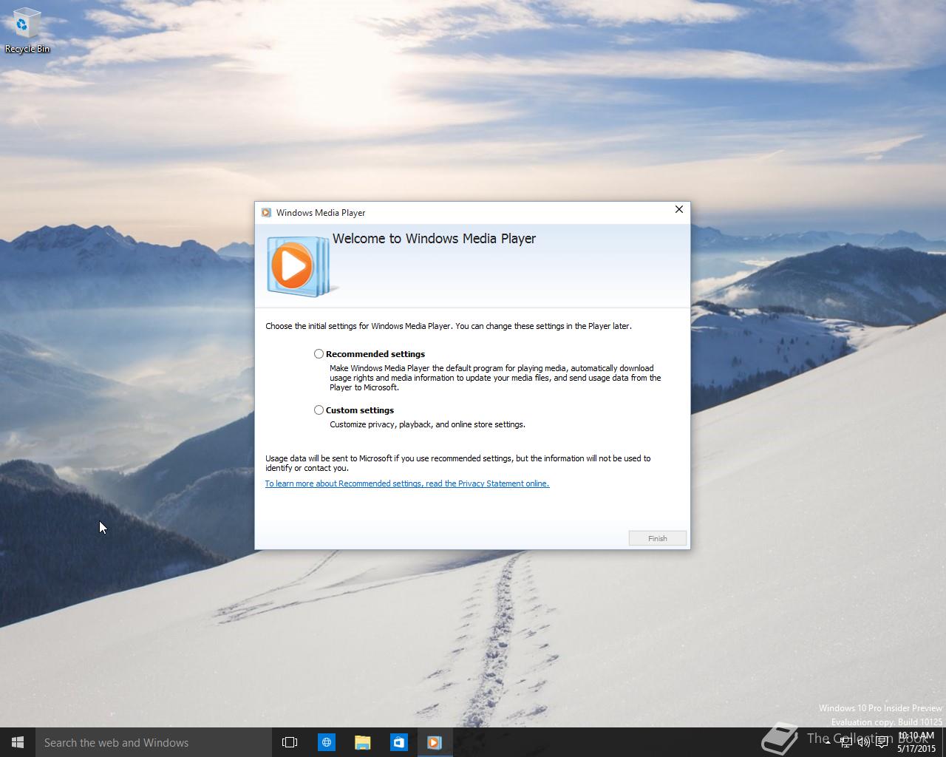Open the Privacy Statement online link

tap(407, 483)
